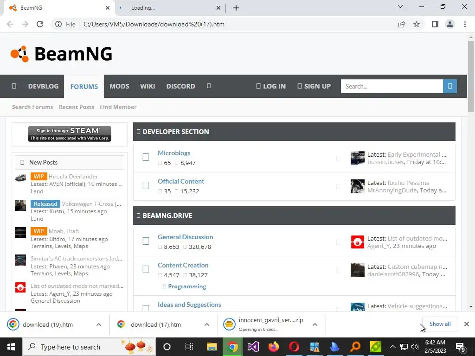Click the Sign in through Steam button

click(70, 134)
